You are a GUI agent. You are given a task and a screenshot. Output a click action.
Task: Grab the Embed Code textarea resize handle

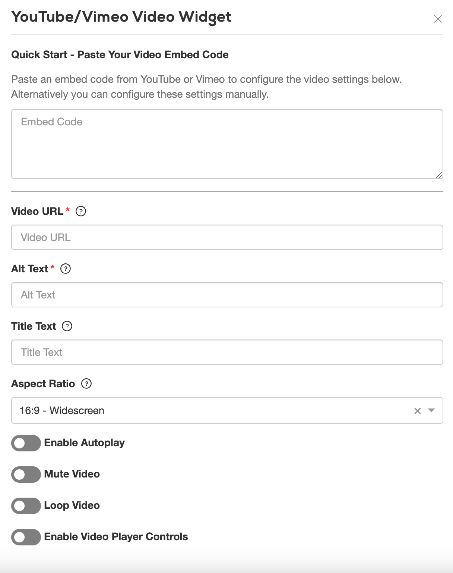[x=439, y=175]
